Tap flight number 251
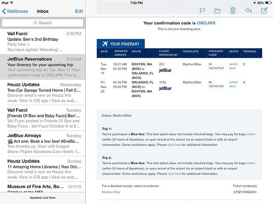Image resolution: width=273 pixels, height=204 pixels. pos(161,64)
